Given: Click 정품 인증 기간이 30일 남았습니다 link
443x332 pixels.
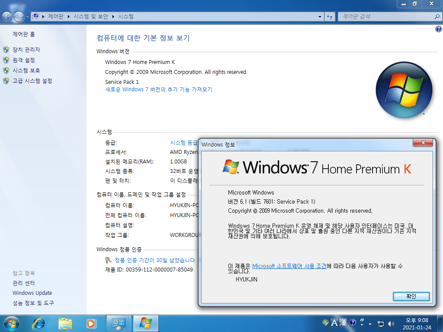Looking at the screenshot, I should click(155, 260).
